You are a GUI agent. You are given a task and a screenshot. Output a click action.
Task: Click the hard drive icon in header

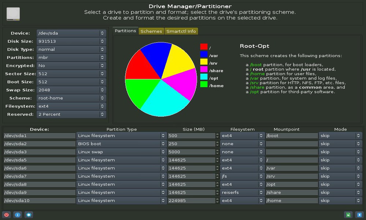(13, 14)
